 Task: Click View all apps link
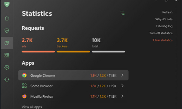[32, 107]
